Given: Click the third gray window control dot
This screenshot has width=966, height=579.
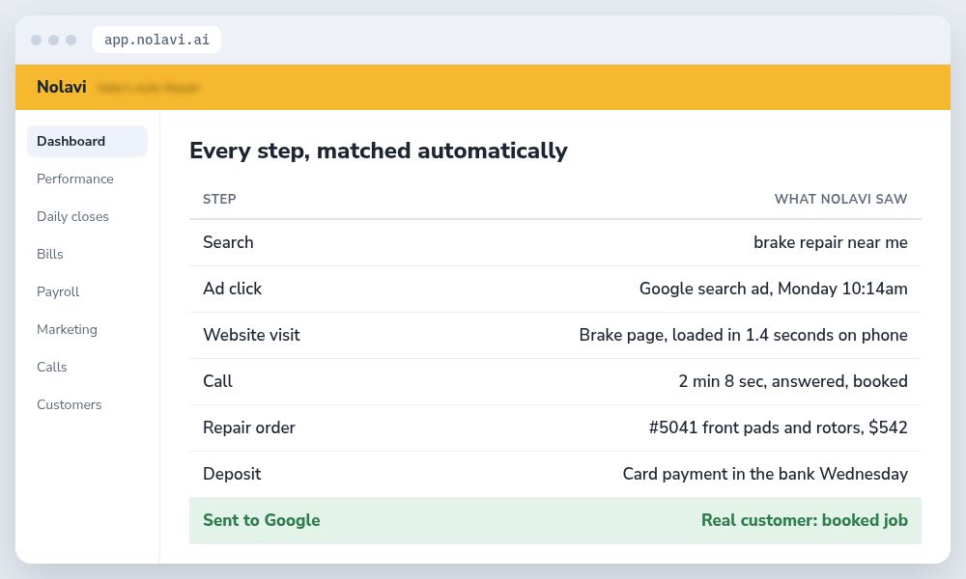Looking at the screenshot, I should 71,40.
